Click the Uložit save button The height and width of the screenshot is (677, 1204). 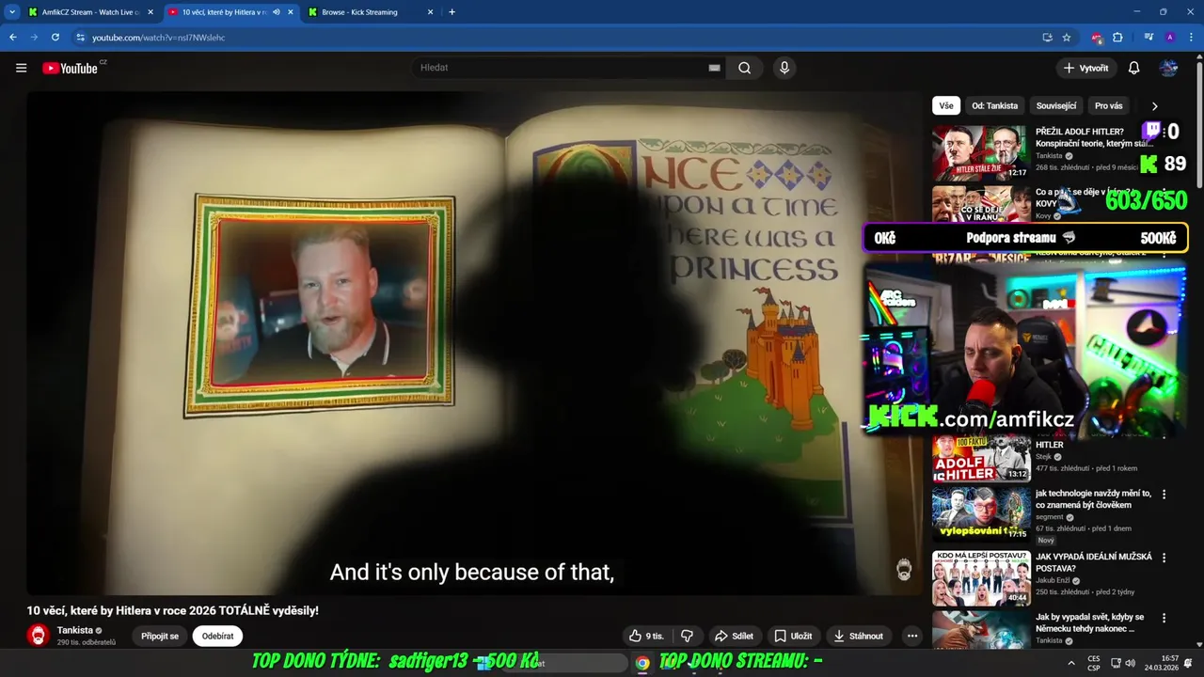(x=793, y=636)
